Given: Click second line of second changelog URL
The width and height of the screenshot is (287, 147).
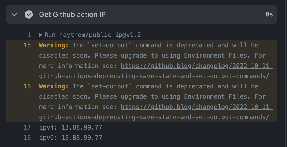Looking at the screenshot, I should coord(154,117).
